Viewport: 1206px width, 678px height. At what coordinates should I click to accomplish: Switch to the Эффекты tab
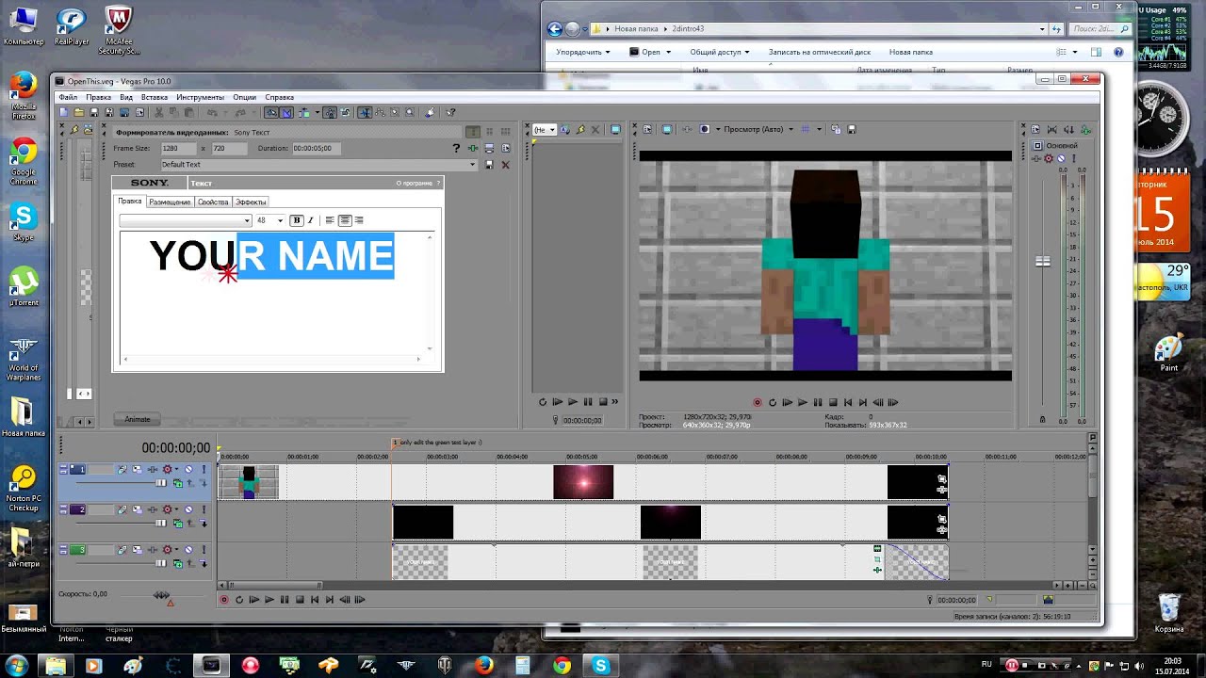pyautogui.click(x=251, y=202)
